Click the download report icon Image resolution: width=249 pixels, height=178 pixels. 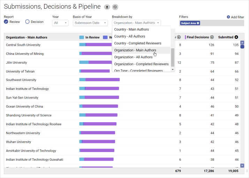107,7
